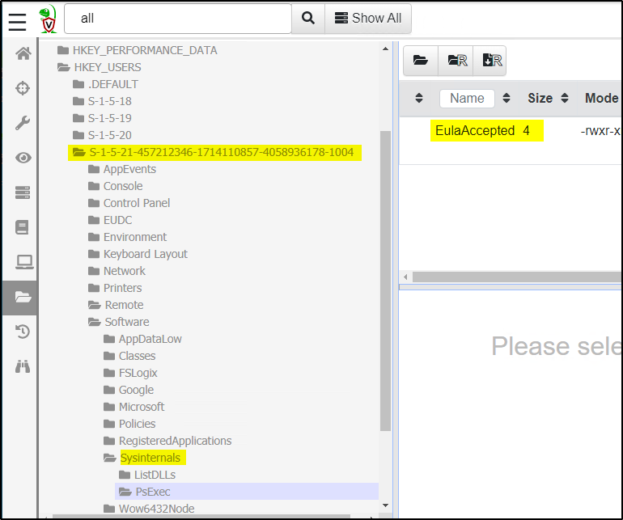Screen dimensions: 623x520
Task: Expand the Microsoft registry key
Action: (x=109, y=407)
